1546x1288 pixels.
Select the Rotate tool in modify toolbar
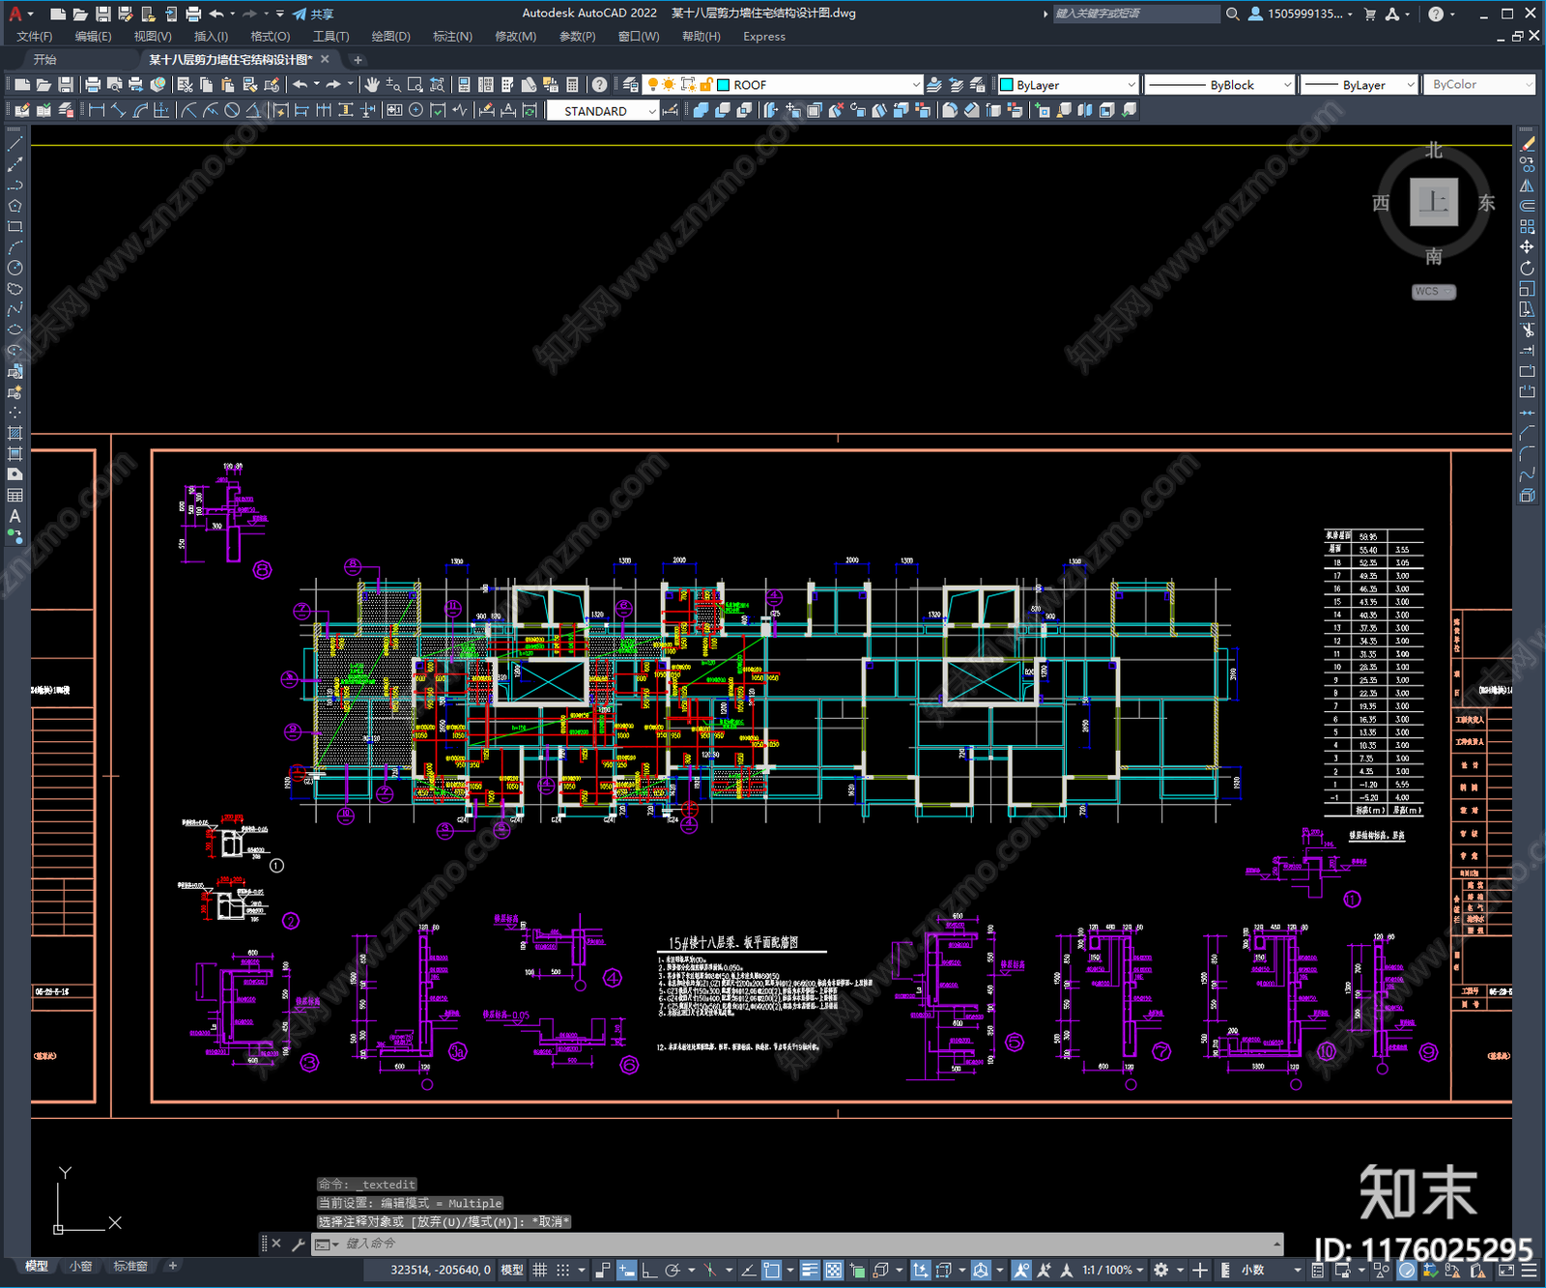(1527, 269)
